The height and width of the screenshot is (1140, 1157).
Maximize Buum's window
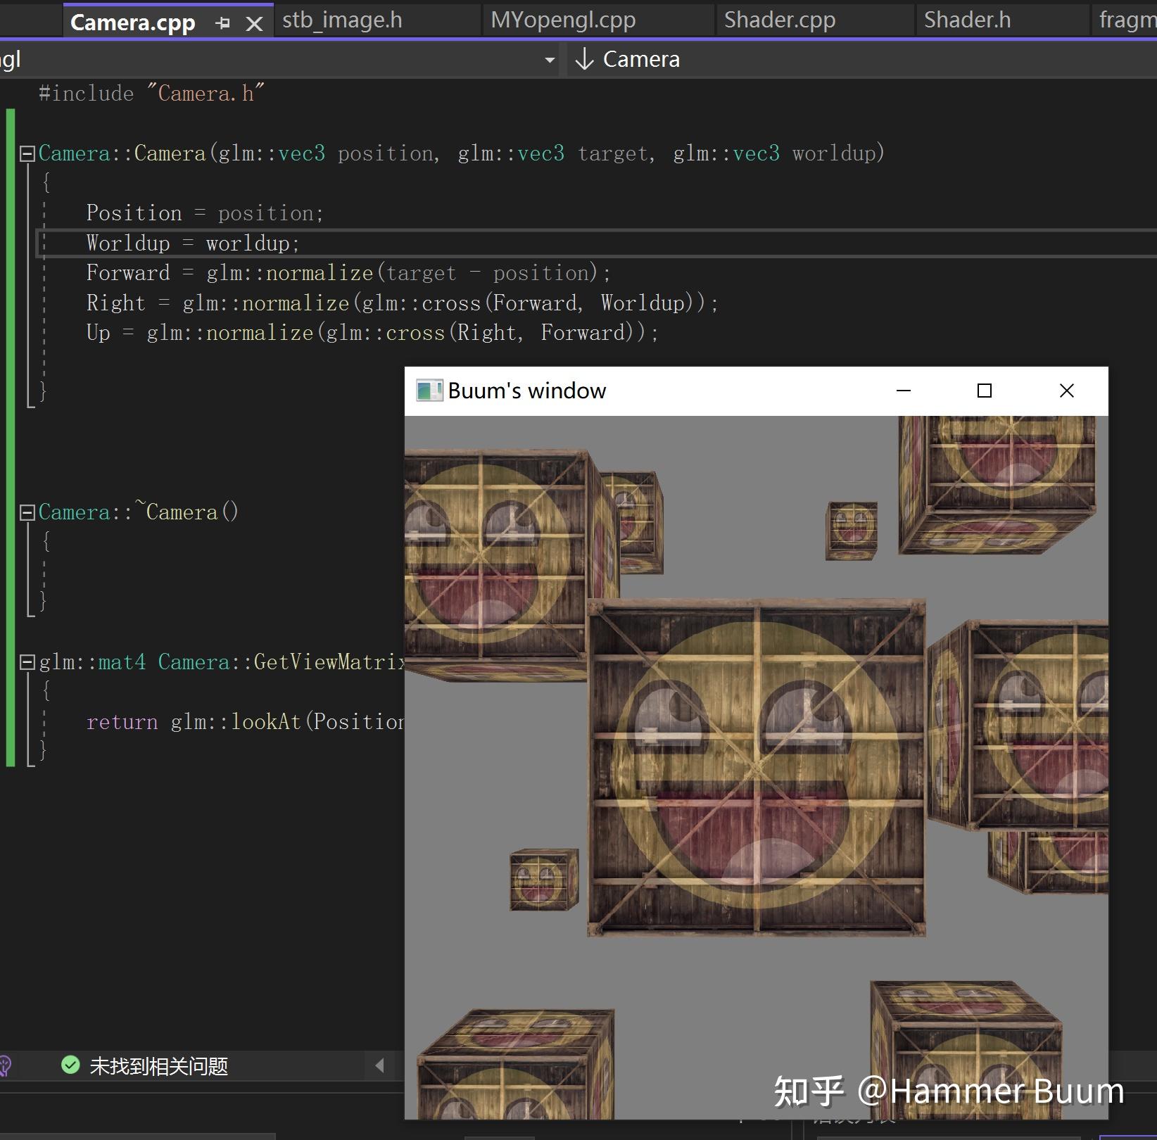pyautogui.click(x=985, y=391)
